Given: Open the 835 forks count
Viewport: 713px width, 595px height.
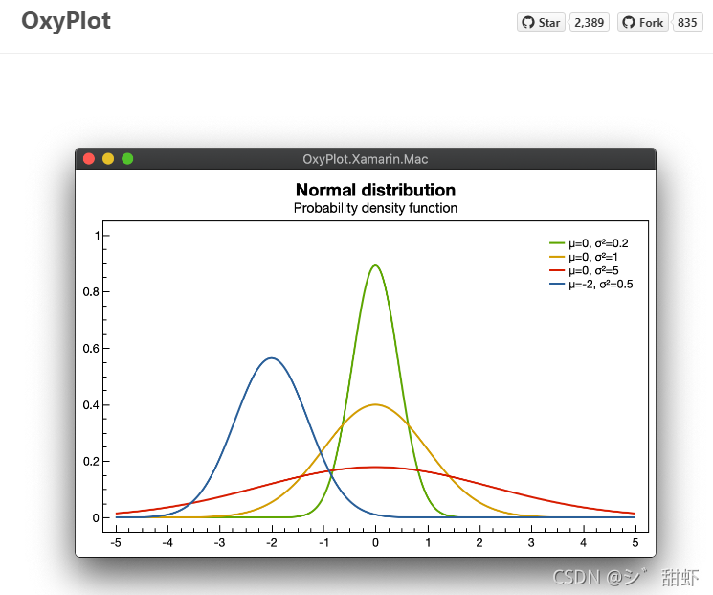Looking at the screenshot, I should click(687, 22).
